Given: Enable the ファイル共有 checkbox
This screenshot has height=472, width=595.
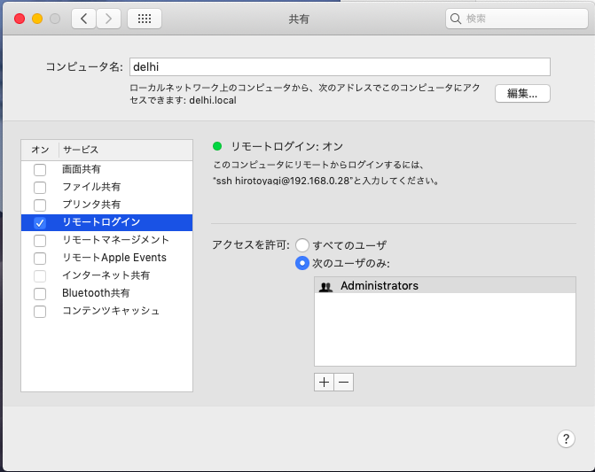Looking at the screenshot, I should (39, 187).
